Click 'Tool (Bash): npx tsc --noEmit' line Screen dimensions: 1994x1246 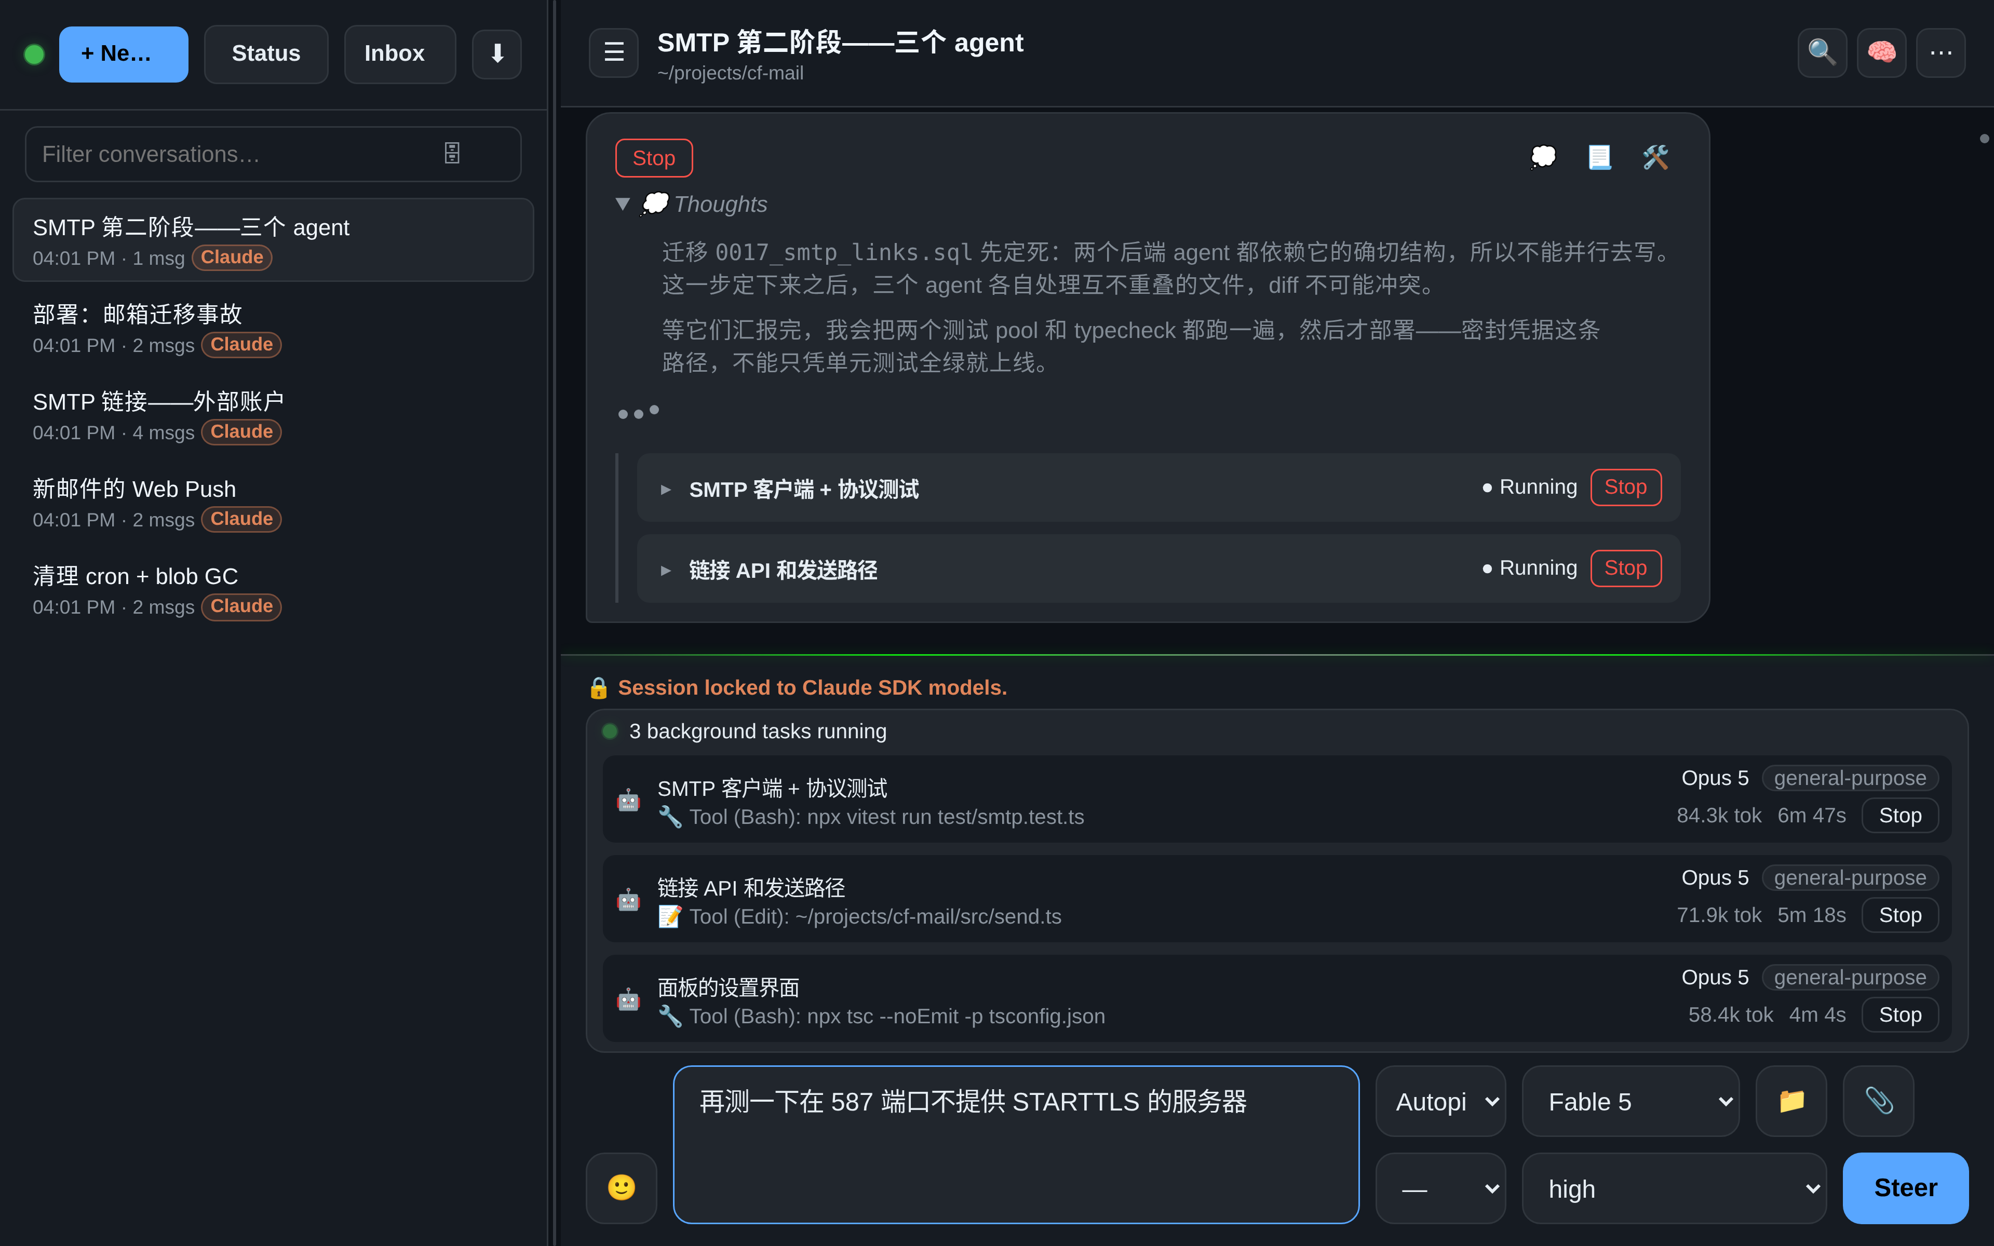[896, 1016]
